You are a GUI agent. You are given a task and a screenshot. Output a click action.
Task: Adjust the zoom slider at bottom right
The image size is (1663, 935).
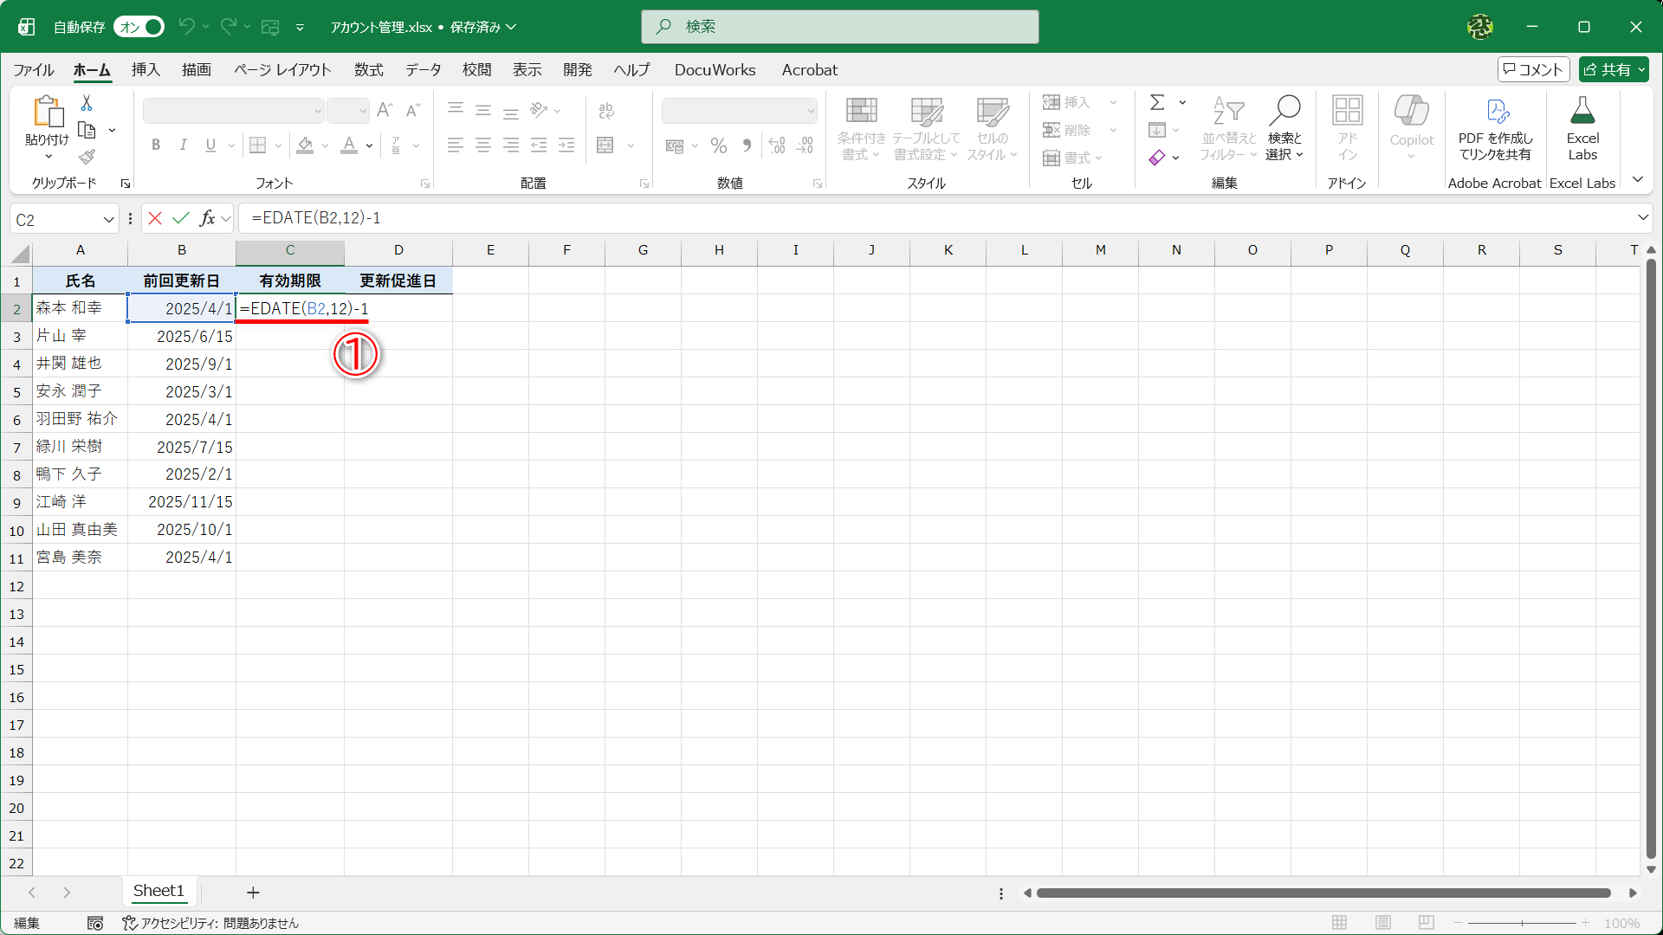1524,922
